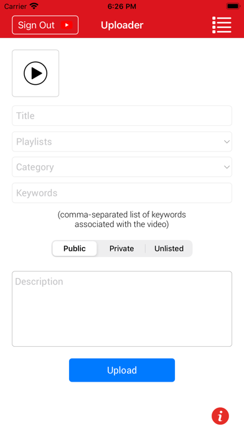The height and width of the screenshot is (434, 244).
Task: Focus the Title input field
Action: click(122, 116)
